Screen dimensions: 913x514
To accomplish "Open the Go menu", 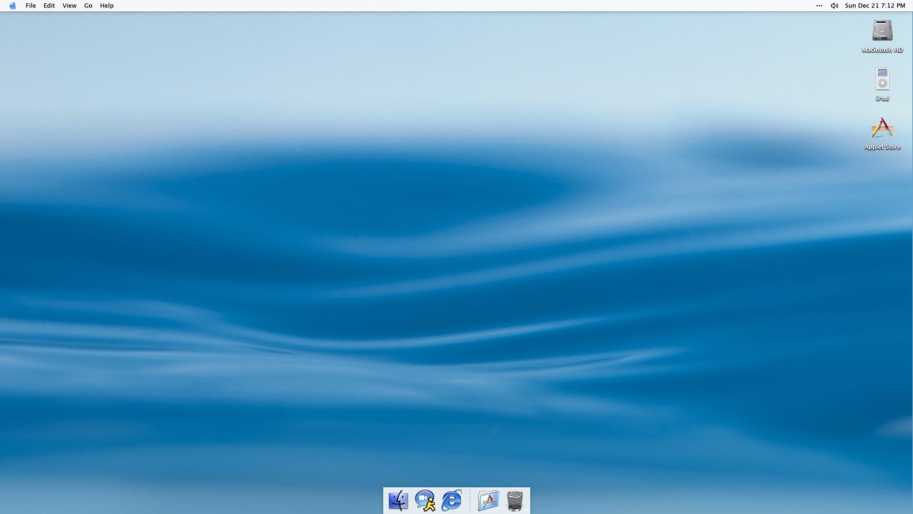I will (88, 6).
